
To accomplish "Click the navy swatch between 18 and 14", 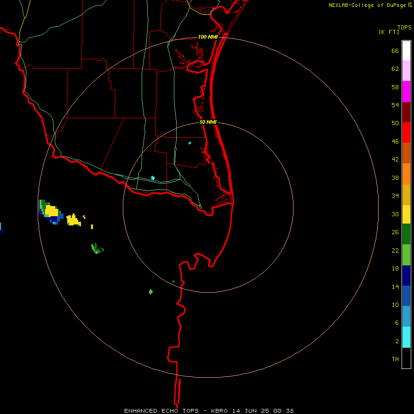I will click(x=406, y=276).
